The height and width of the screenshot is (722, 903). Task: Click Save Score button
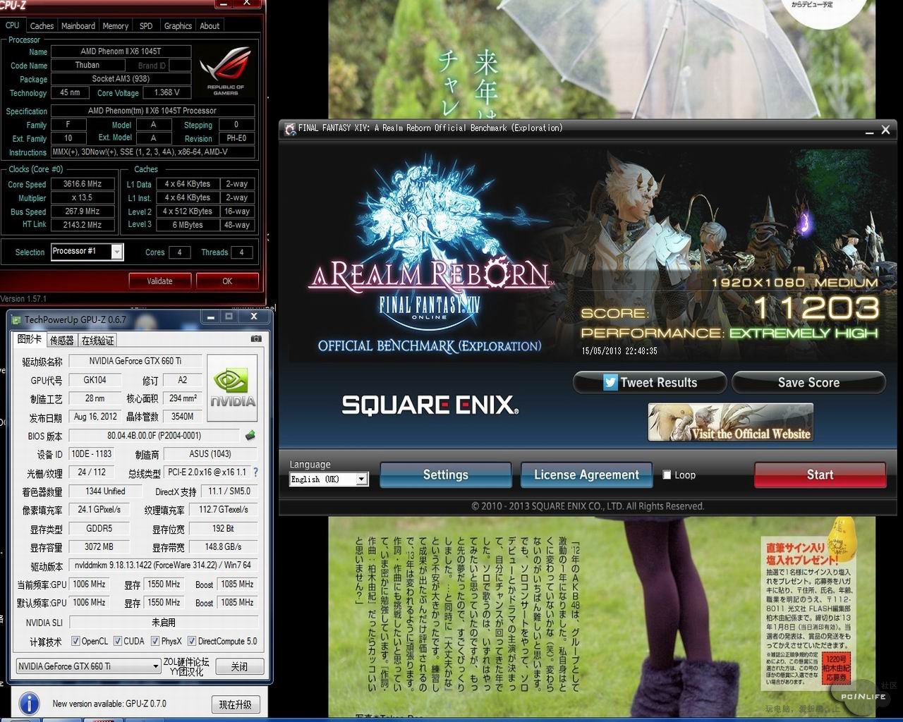808,383
